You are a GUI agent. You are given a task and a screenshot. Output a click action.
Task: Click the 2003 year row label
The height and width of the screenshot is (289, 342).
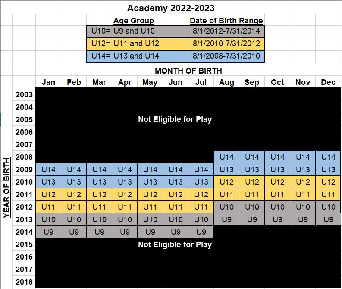(x=24, y=95)
